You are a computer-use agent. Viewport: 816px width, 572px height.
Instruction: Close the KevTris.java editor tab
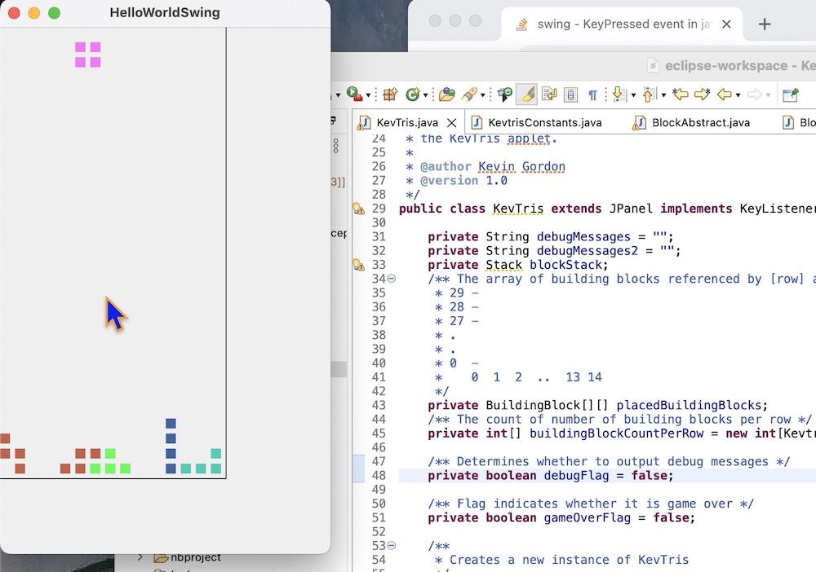pyautogui.click(x=450, y=123)
